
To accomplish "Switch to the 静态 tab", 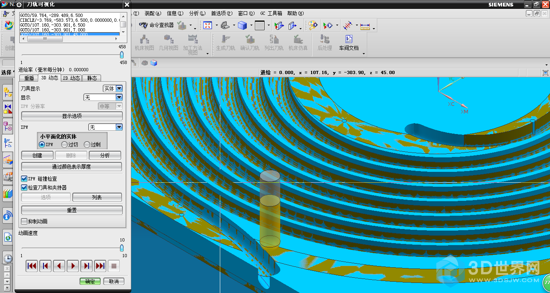I will tap(92, 78).
